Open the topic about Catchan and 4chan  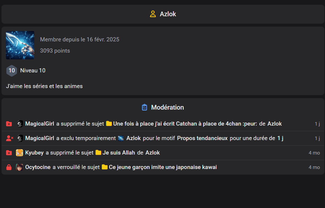point(185,124)
